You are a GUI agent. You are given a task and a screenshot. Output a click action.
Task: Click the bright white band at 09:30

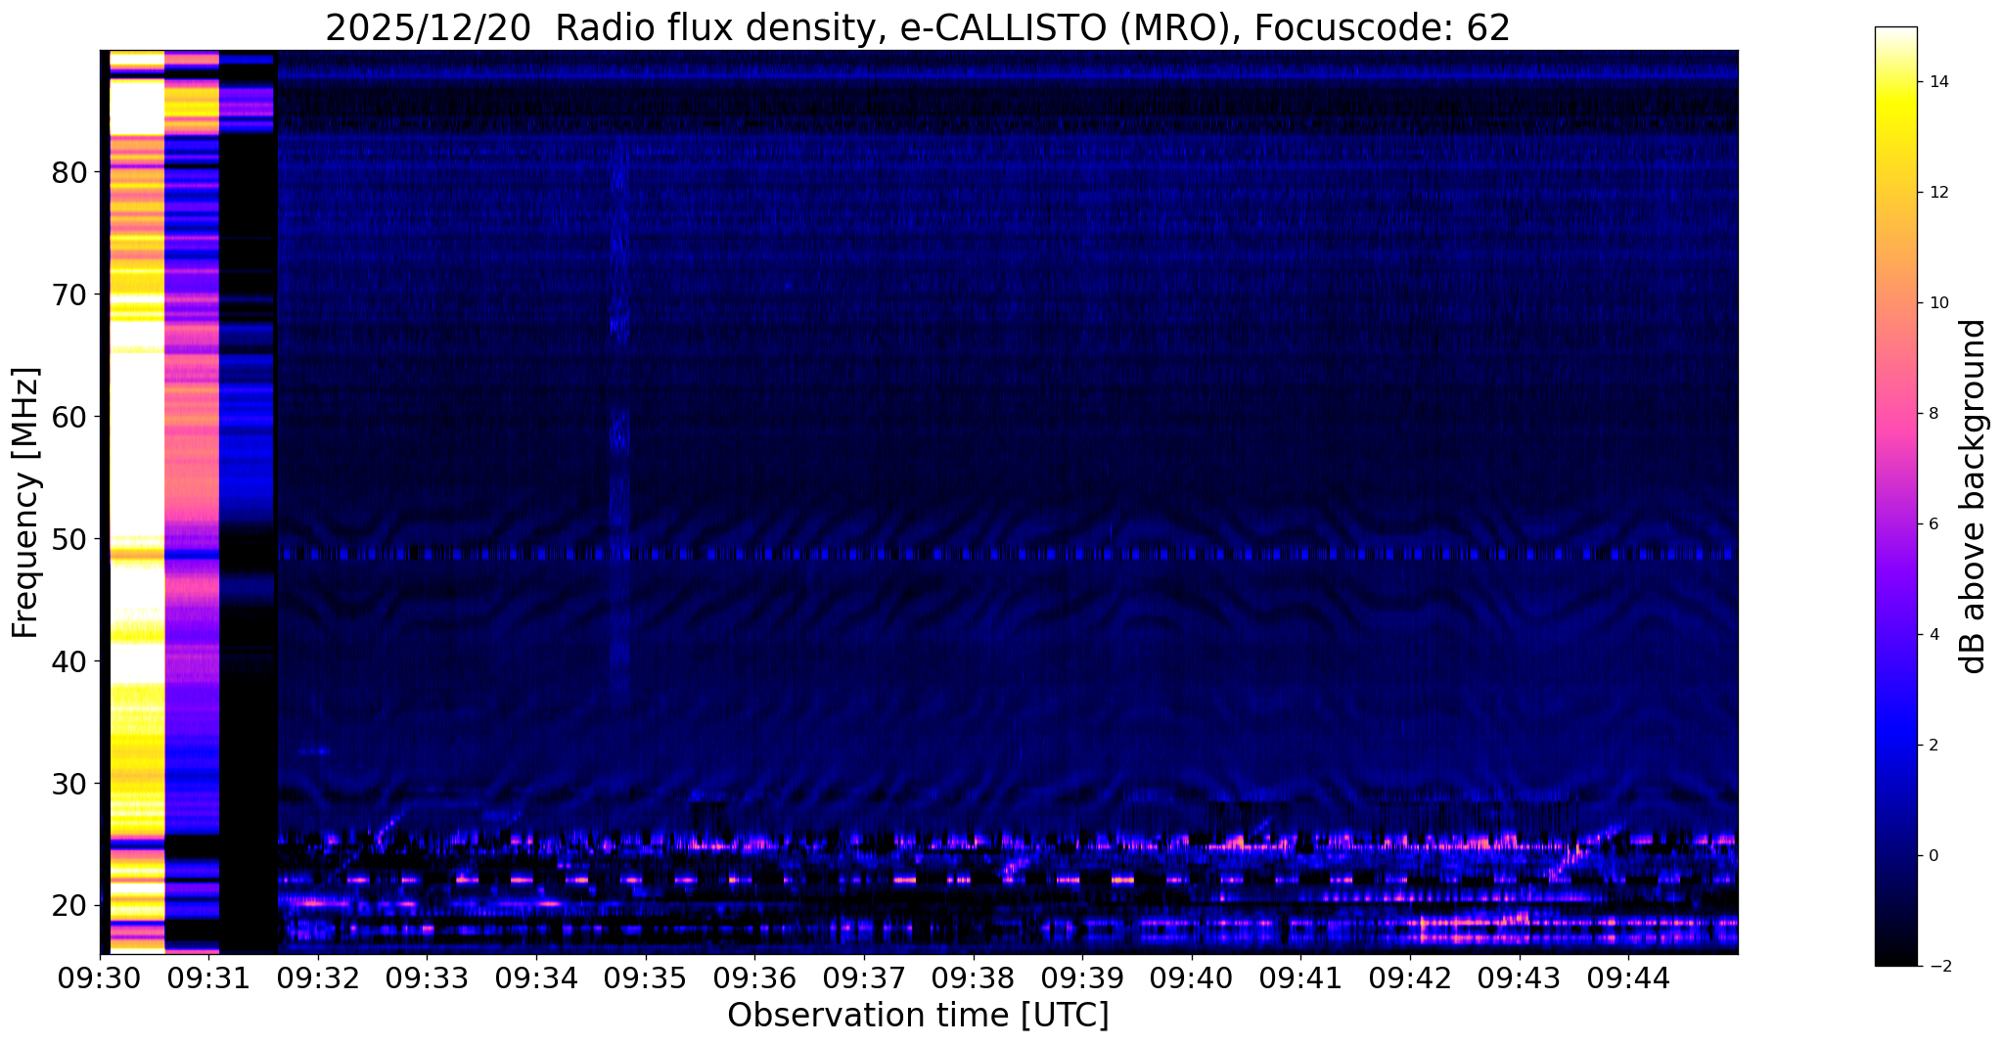coord(136,440)
